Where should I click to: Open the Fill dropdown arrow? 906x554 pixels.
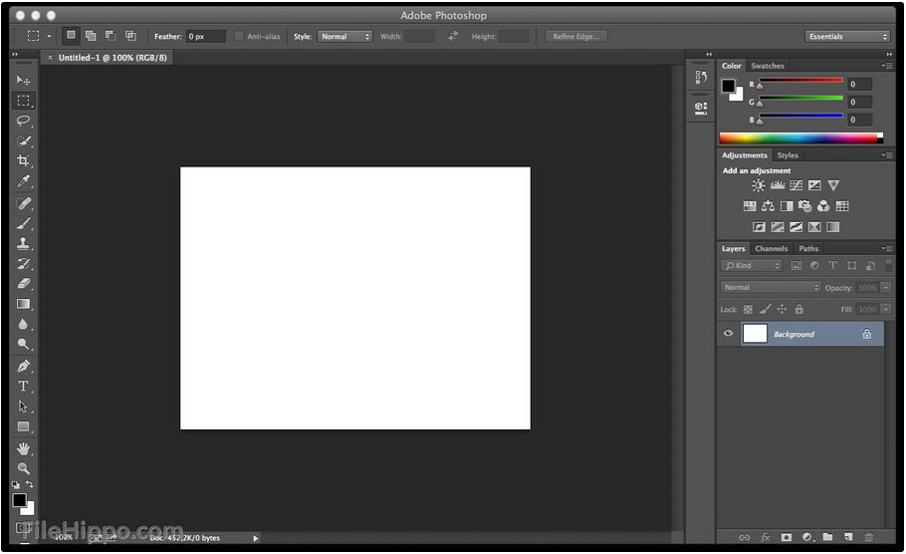point(886,310)
